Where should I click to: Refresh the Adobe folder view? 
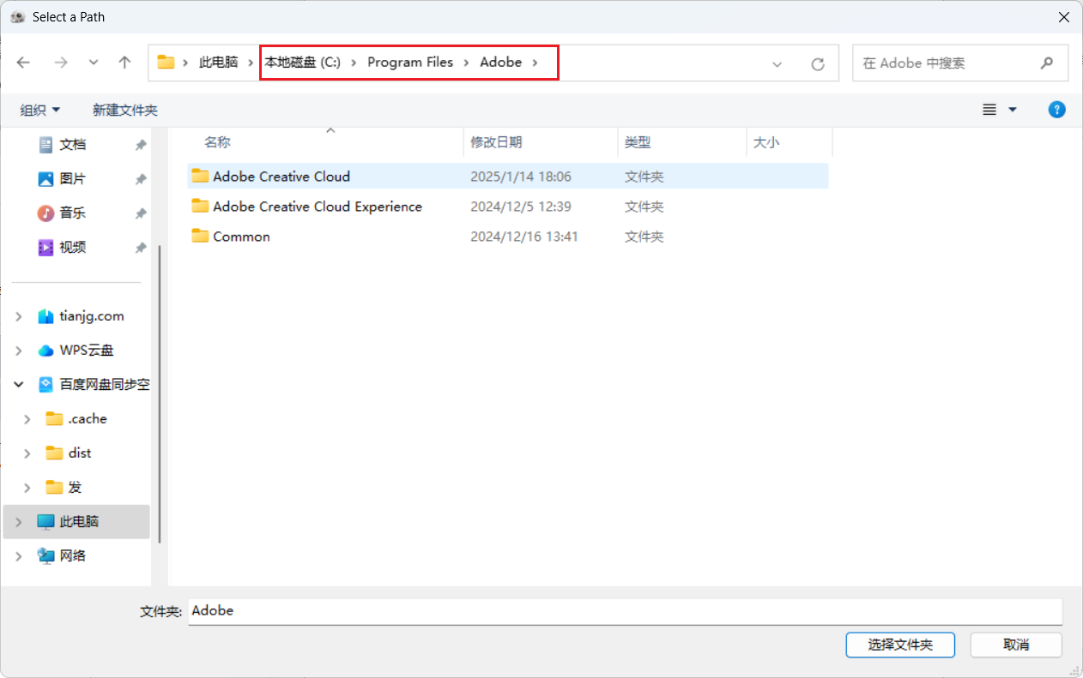(x=818, y=63)
